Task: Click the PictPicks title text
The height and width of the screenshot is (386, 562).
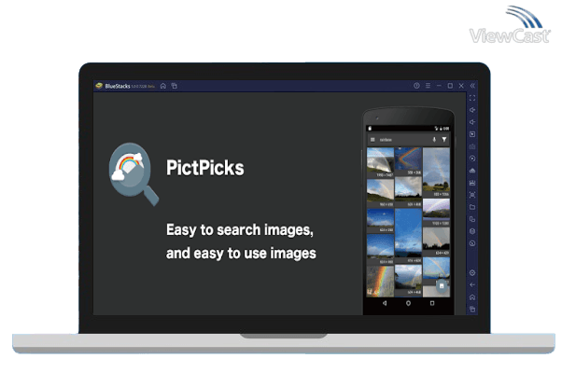Action: click(x=205, y=168)
